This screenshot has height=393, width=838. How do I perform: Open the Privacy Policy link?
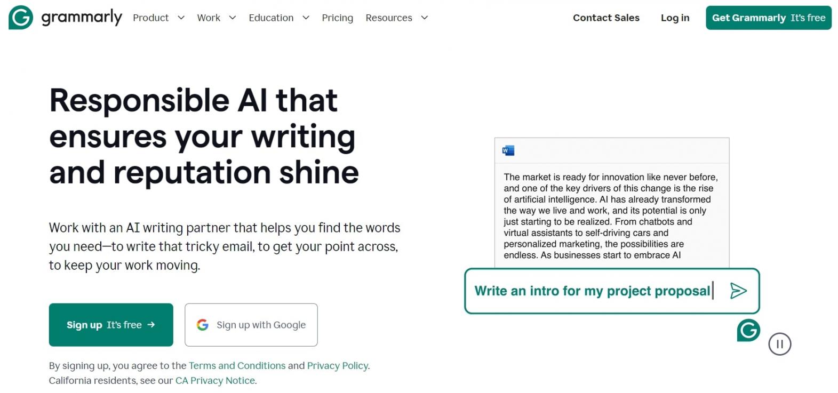(337, 366)
